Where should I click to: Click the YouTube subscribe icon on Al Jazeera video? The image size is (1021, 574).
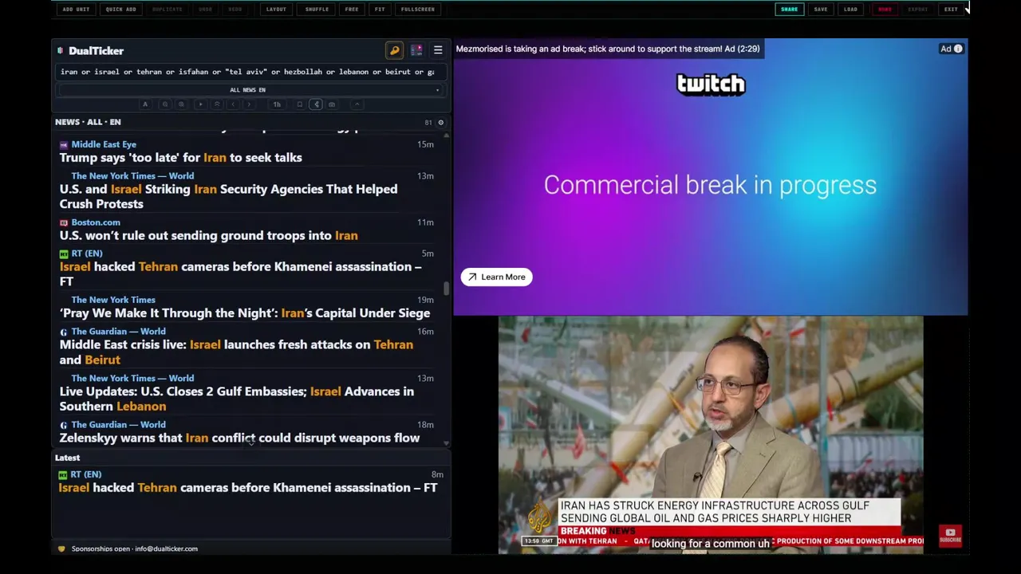point(950,536)
